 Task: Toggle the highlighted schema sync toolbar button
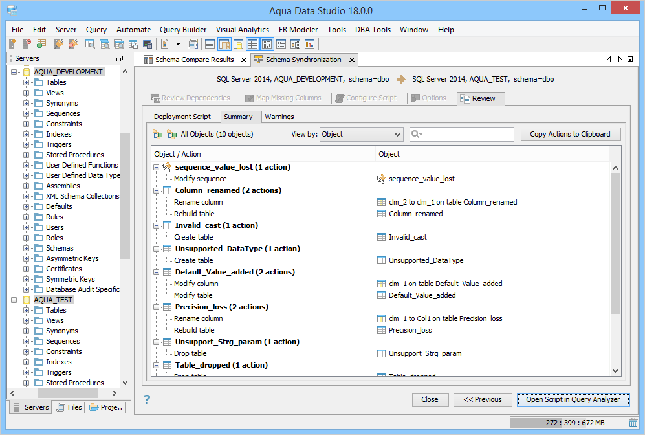[267, 43]
